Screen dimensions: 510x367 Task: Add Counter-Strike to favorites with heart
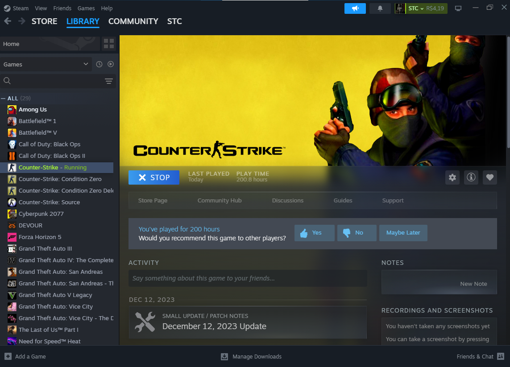[489, 177]
